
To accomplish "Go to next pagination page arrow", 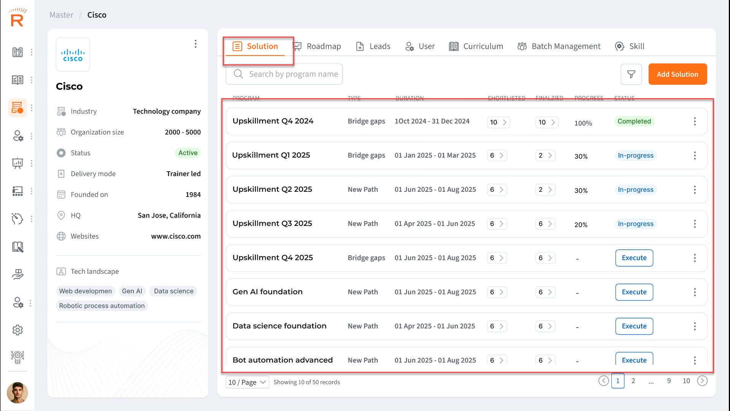I will [702, 381].
